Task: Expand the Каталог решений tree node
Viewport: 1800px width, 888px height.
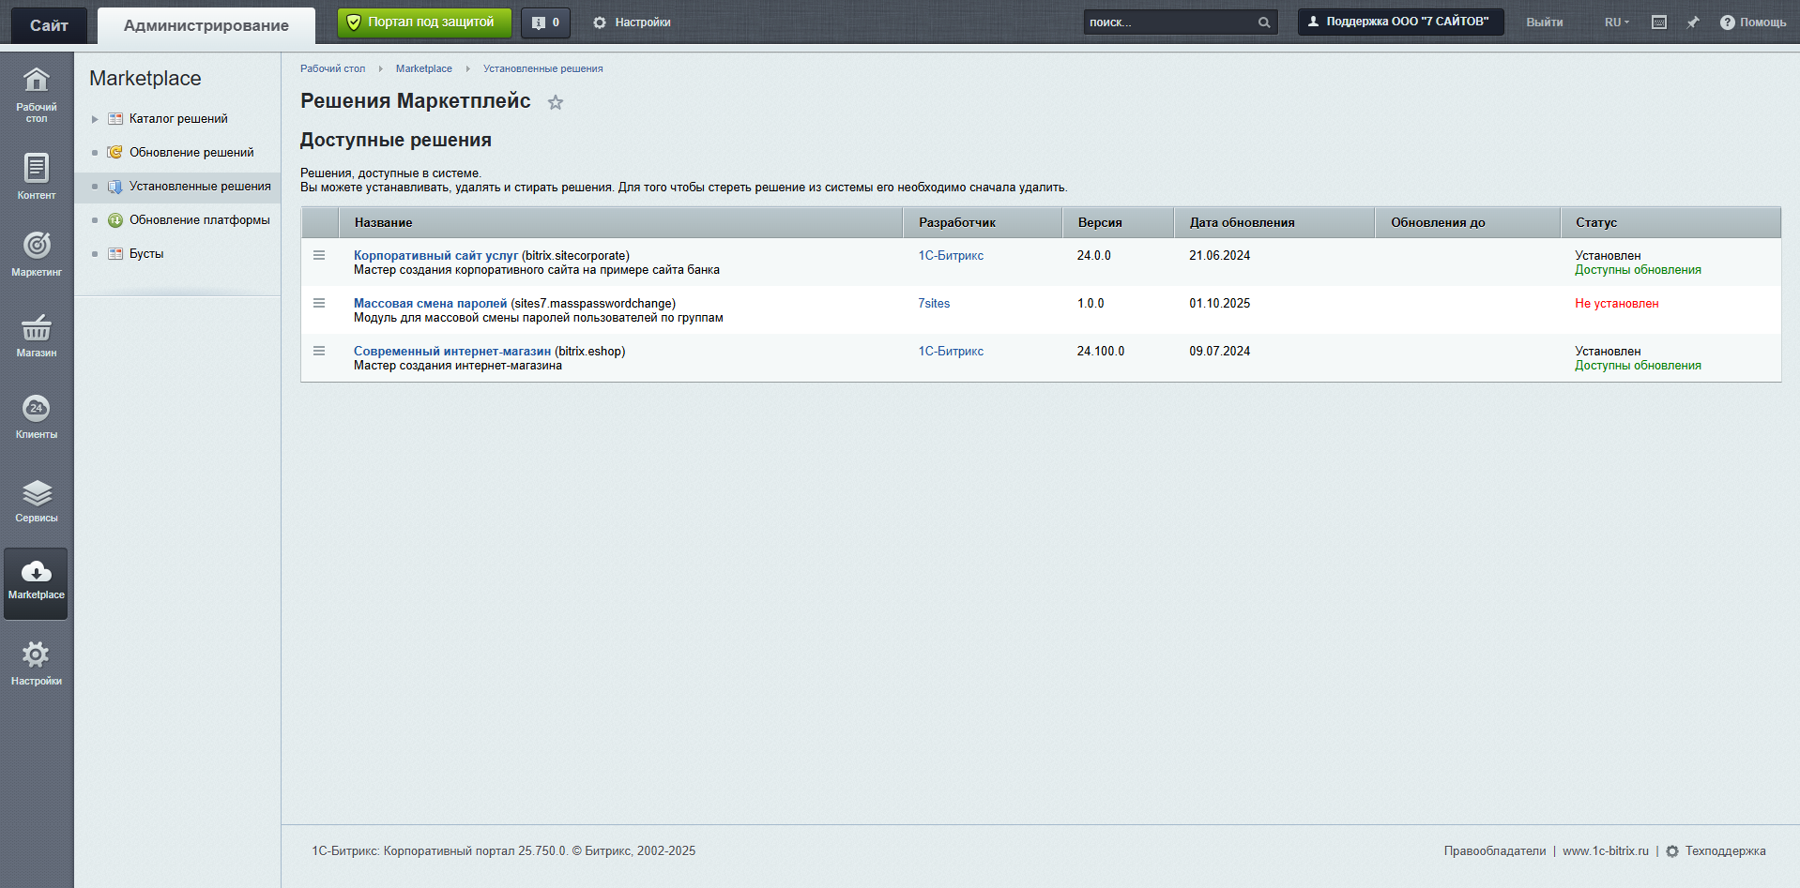Action: [95, 119]
